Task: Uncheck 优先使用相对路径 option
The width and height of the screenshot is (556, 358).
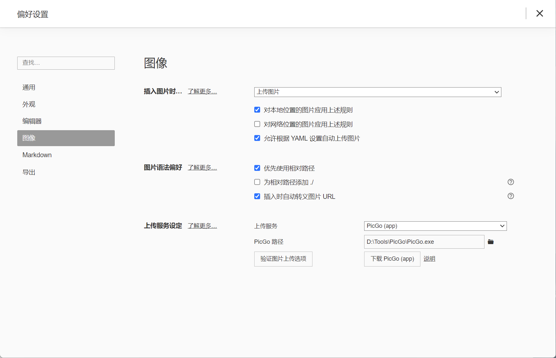Action: coord(257,168)
